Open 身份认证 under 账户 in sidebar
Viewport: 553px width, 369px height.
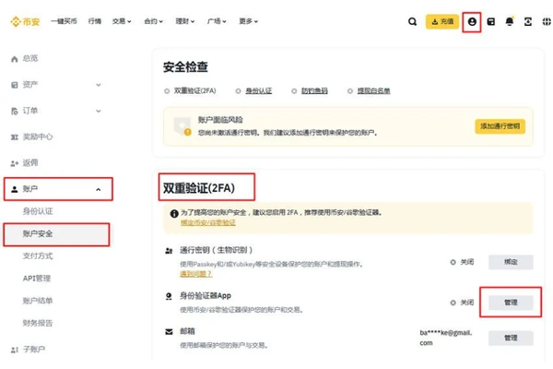(x=38, y=211)
